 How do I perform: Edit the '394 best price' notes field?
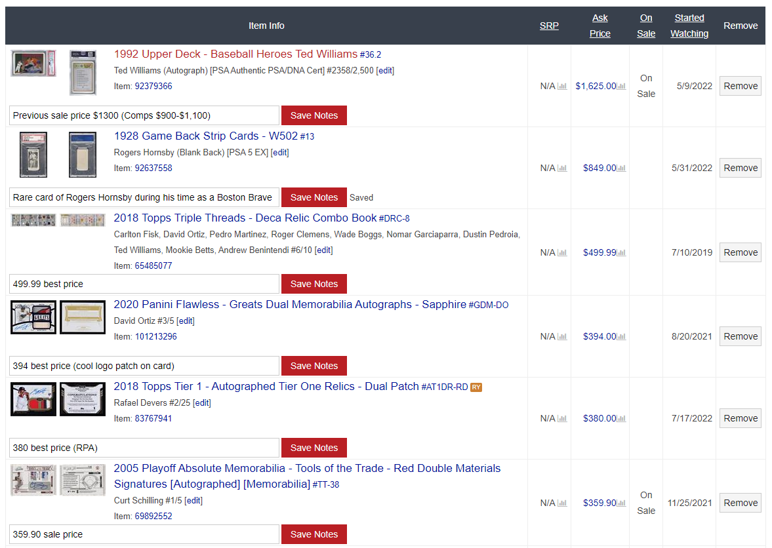[x=144, y=366]
